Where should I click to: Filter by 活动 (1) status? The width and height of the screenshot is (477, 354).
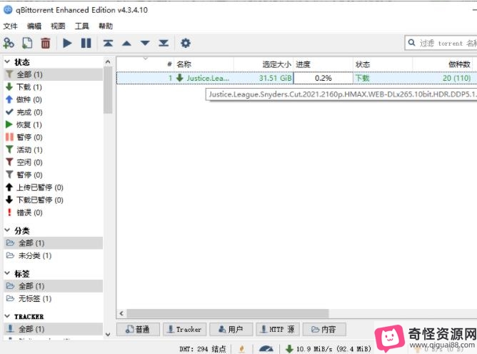[54, 149]
